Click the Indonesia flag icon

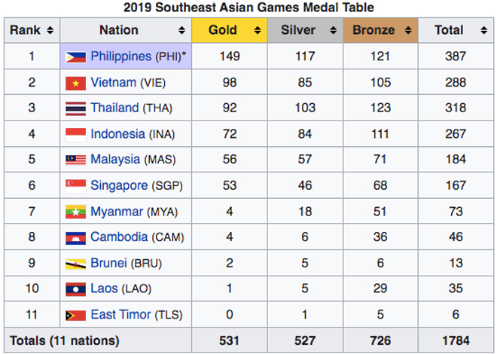pos(75,134)
